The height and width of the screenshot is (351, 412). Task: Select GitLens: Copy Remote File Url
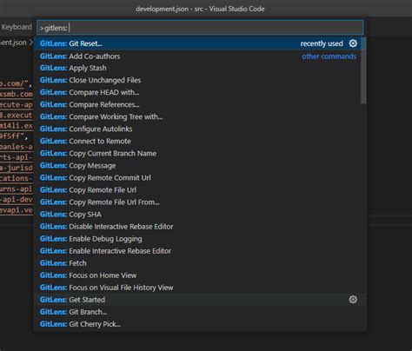197,189
